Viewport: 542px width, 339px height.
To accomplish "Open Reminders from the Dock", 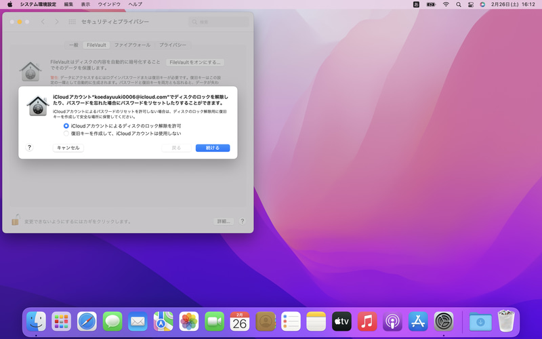I will point(291,321).
